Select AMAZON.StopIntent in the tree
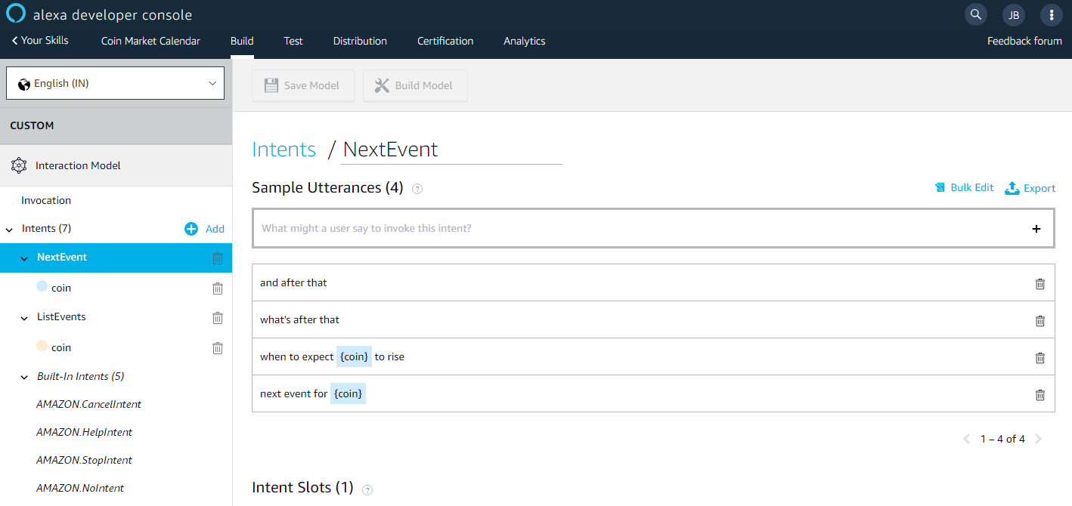Screen dimensions: 1072x506 [84, 460]
